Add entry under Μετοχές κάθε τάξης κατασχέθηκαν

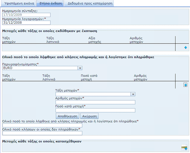[184, 147]
